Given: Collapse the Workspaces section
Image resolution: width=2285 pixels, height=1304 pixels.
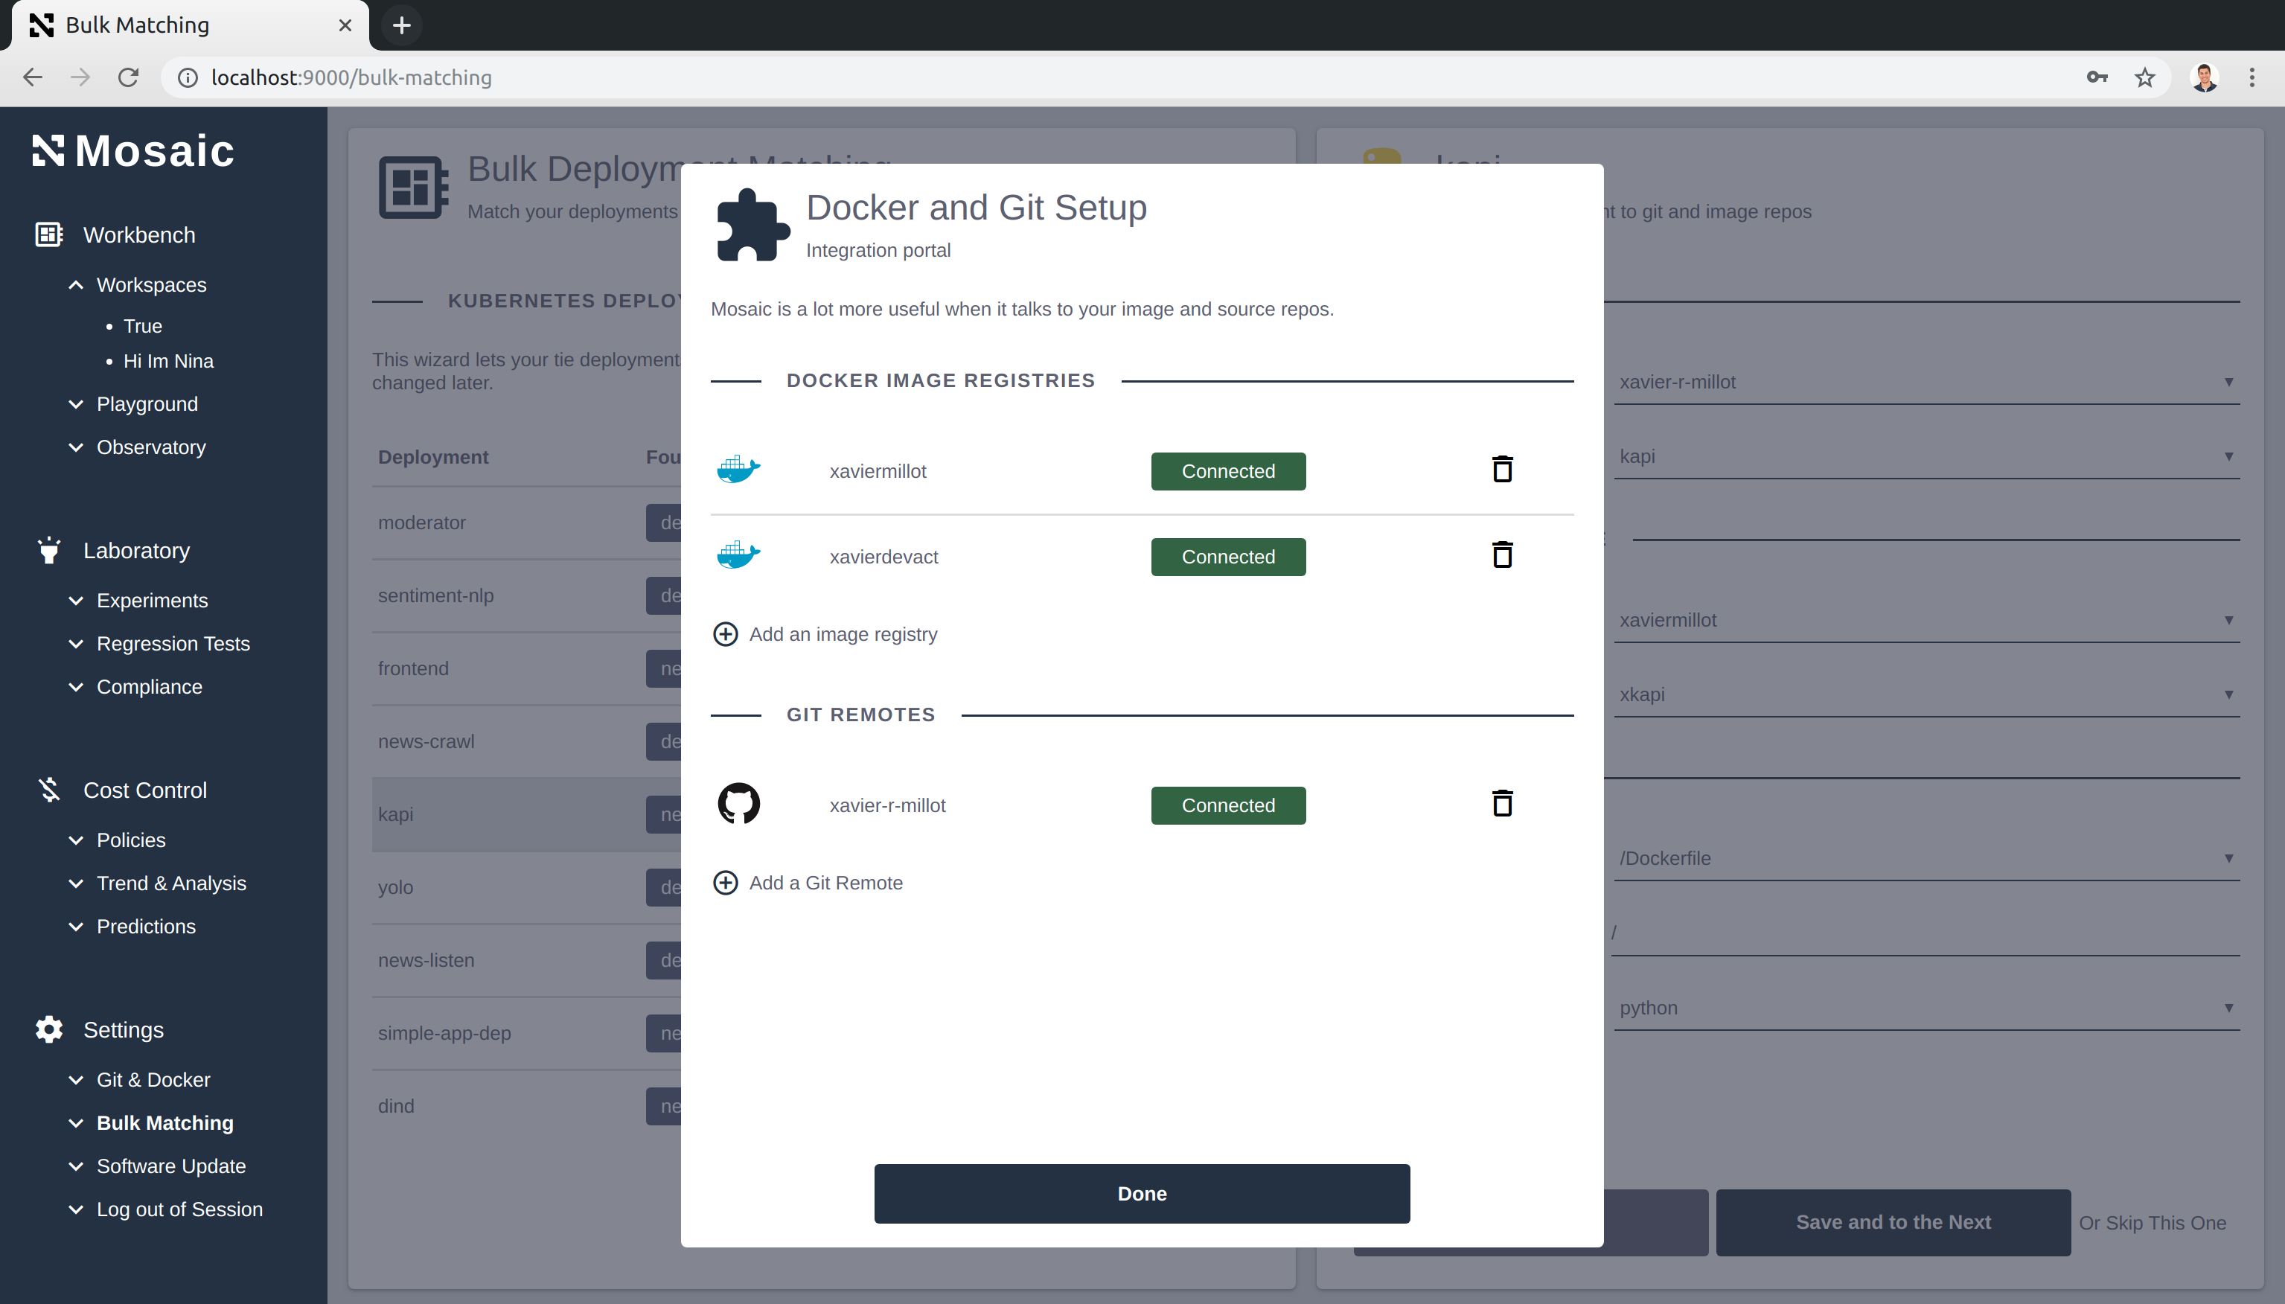Looking at the screenshot, I should [x=76, y=285].
